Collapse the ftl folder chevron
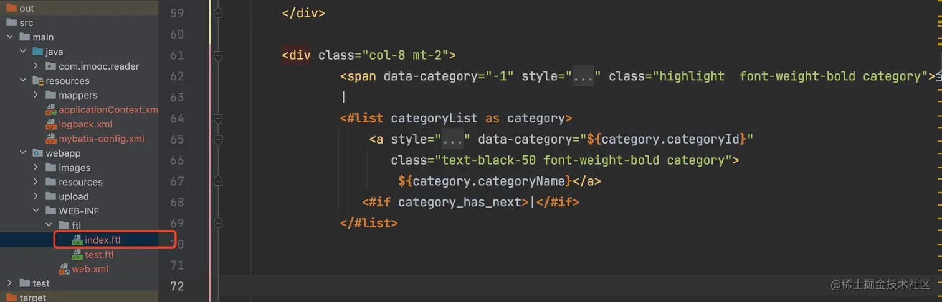The width and height of the screenshot is (942, 302). coord(49,226)
